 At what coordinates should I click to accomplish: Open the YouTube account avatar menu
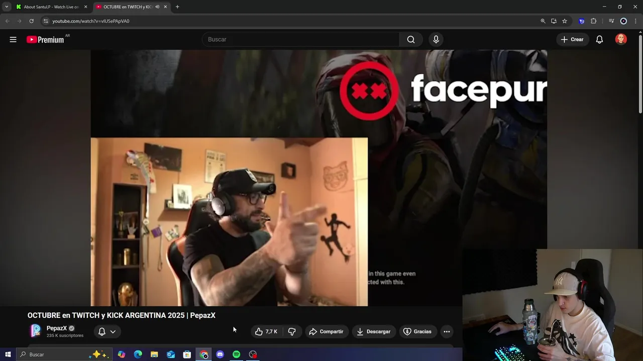pos(621,39)
